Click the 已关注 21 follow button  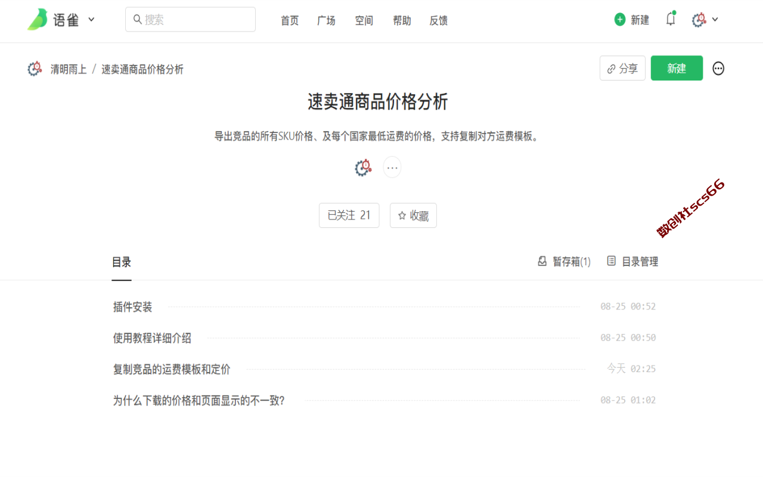[x=349, y=215]
